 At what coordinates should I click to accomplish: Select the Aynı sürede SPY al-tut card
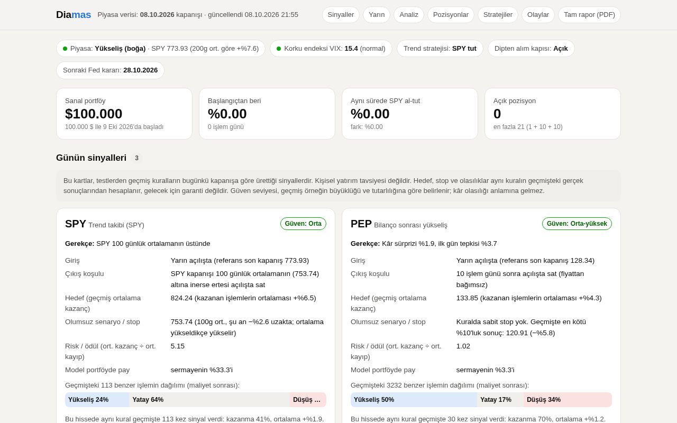point(410,114)
